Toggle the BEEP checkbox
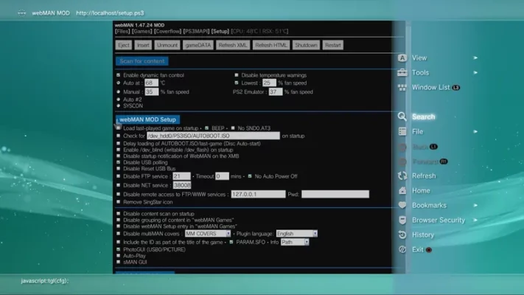 [206, 128]
